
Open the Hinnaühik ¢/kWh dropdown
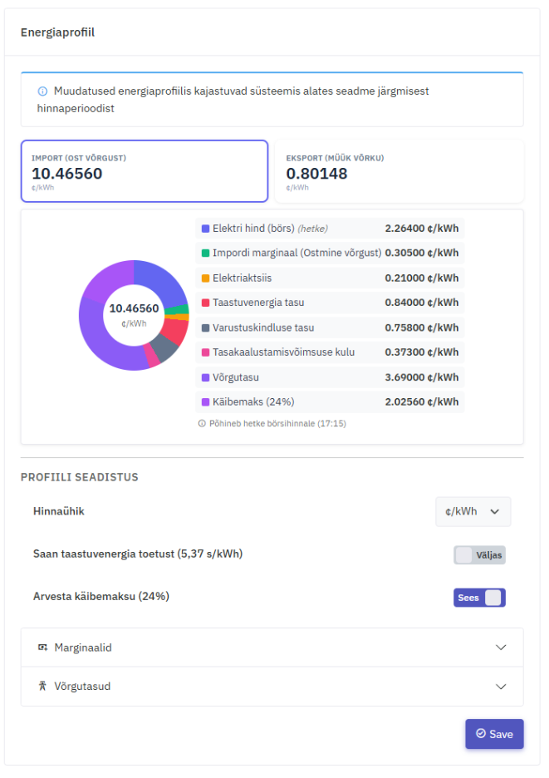(x=473, y=512)
